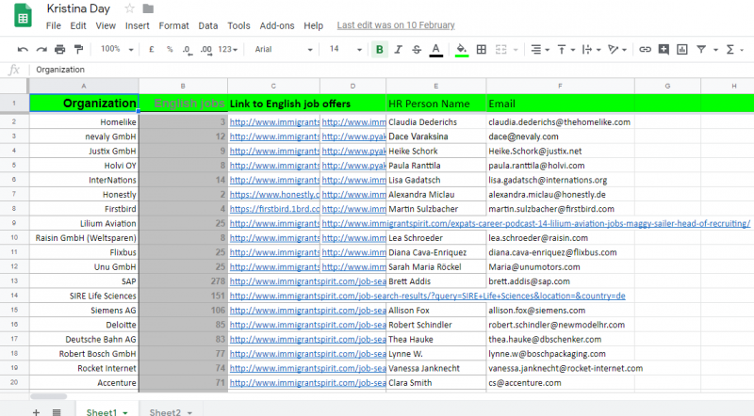This screenshot has width=754, height=416.
Task: Select the Deutsche Bahn AG cell
Action: (84, 339)
